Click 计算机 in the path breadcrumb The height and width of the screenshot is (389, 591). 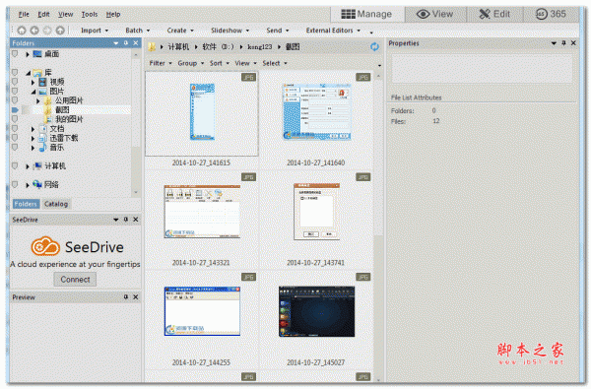[x=178, y=46]
